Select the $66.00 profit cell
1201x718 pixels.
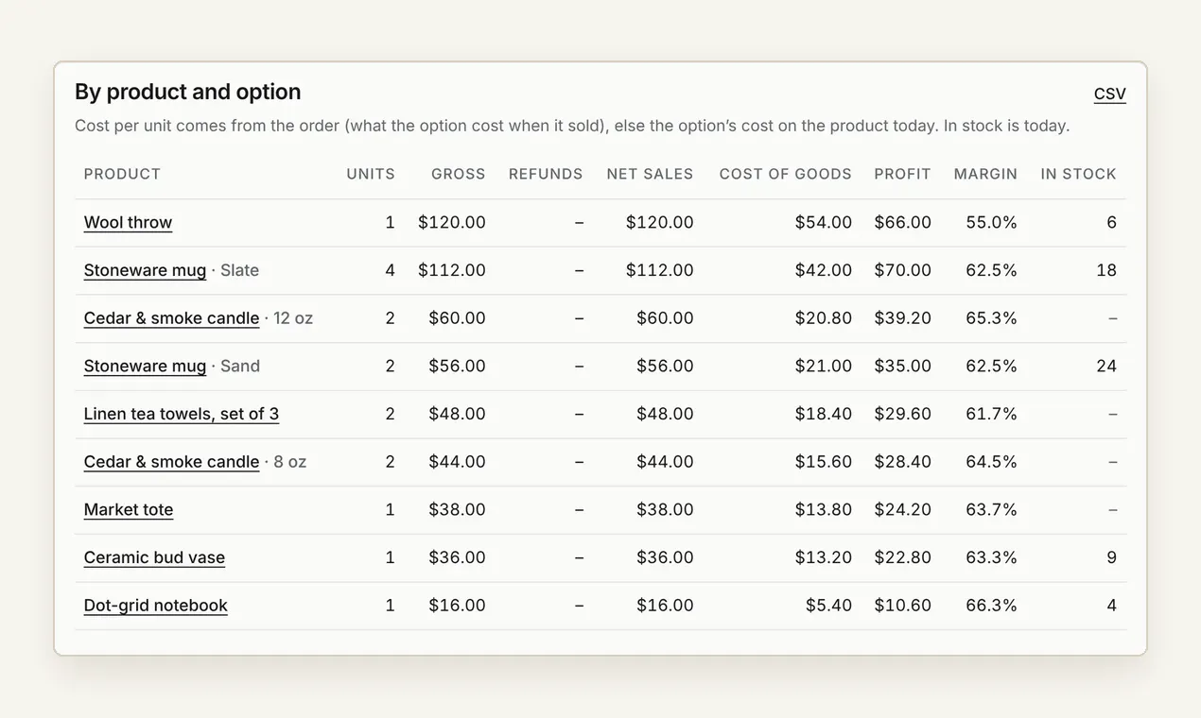[x=903, y=223]
